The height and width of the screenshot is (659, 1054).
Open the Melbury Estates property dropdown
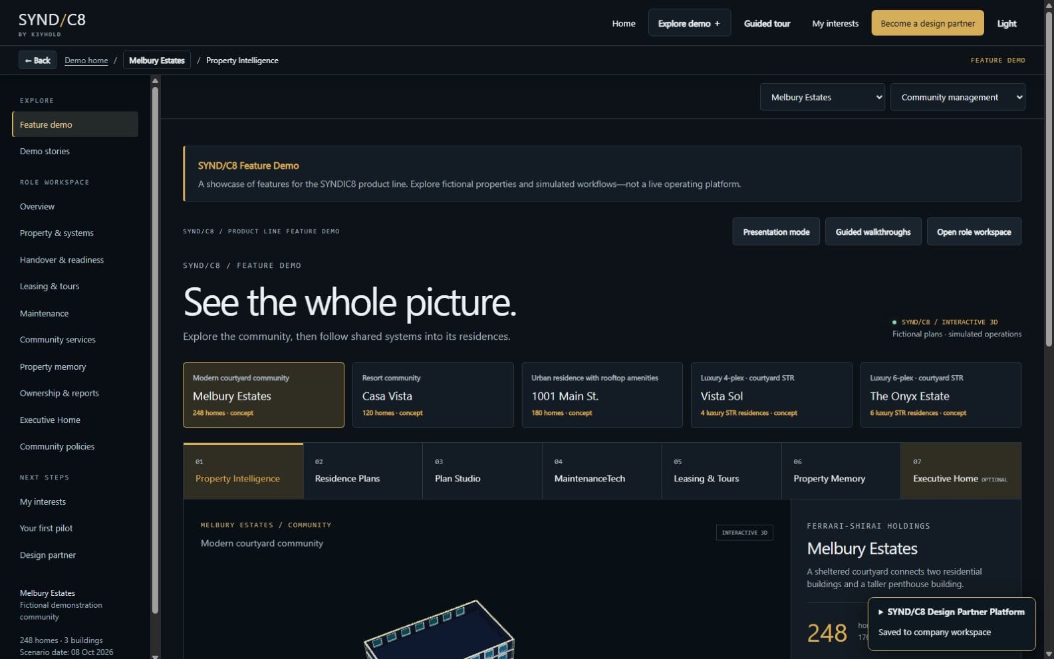[x=822, y=97]
